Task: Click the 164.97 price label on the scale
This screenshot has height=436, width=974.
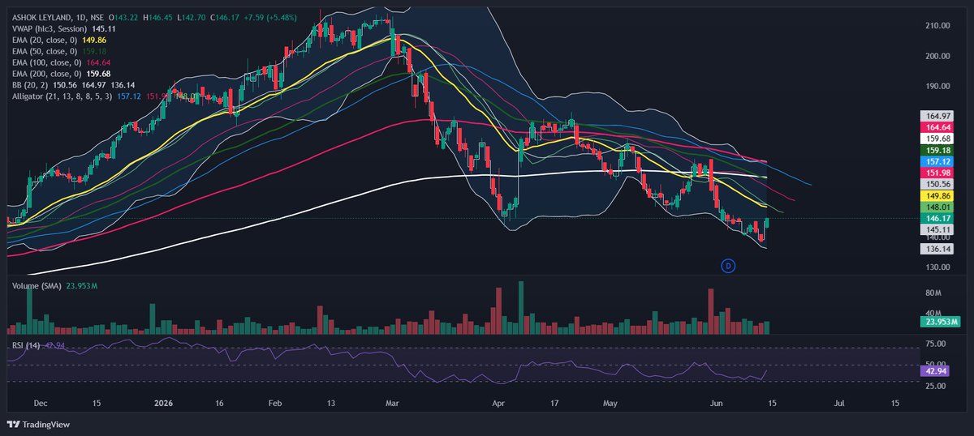Action: [938, 117]
